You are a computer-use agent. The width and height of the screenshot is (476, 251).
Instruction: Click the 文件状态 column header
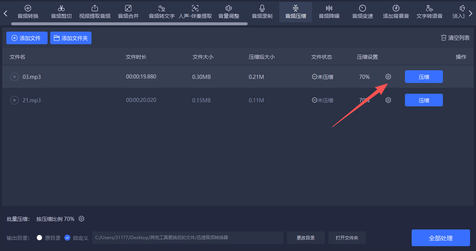[x=322, y=57]
